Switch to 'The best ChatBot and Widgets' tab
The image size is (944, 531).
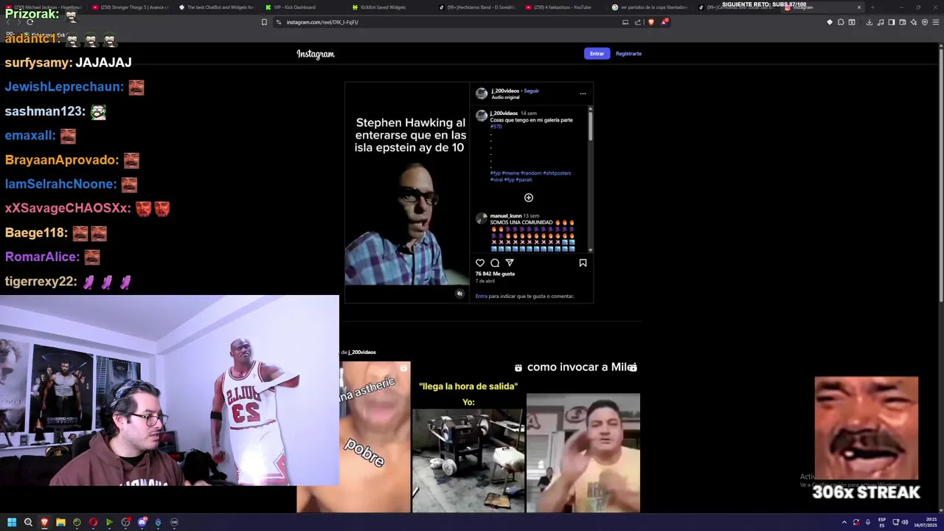[x=216, y=7]
